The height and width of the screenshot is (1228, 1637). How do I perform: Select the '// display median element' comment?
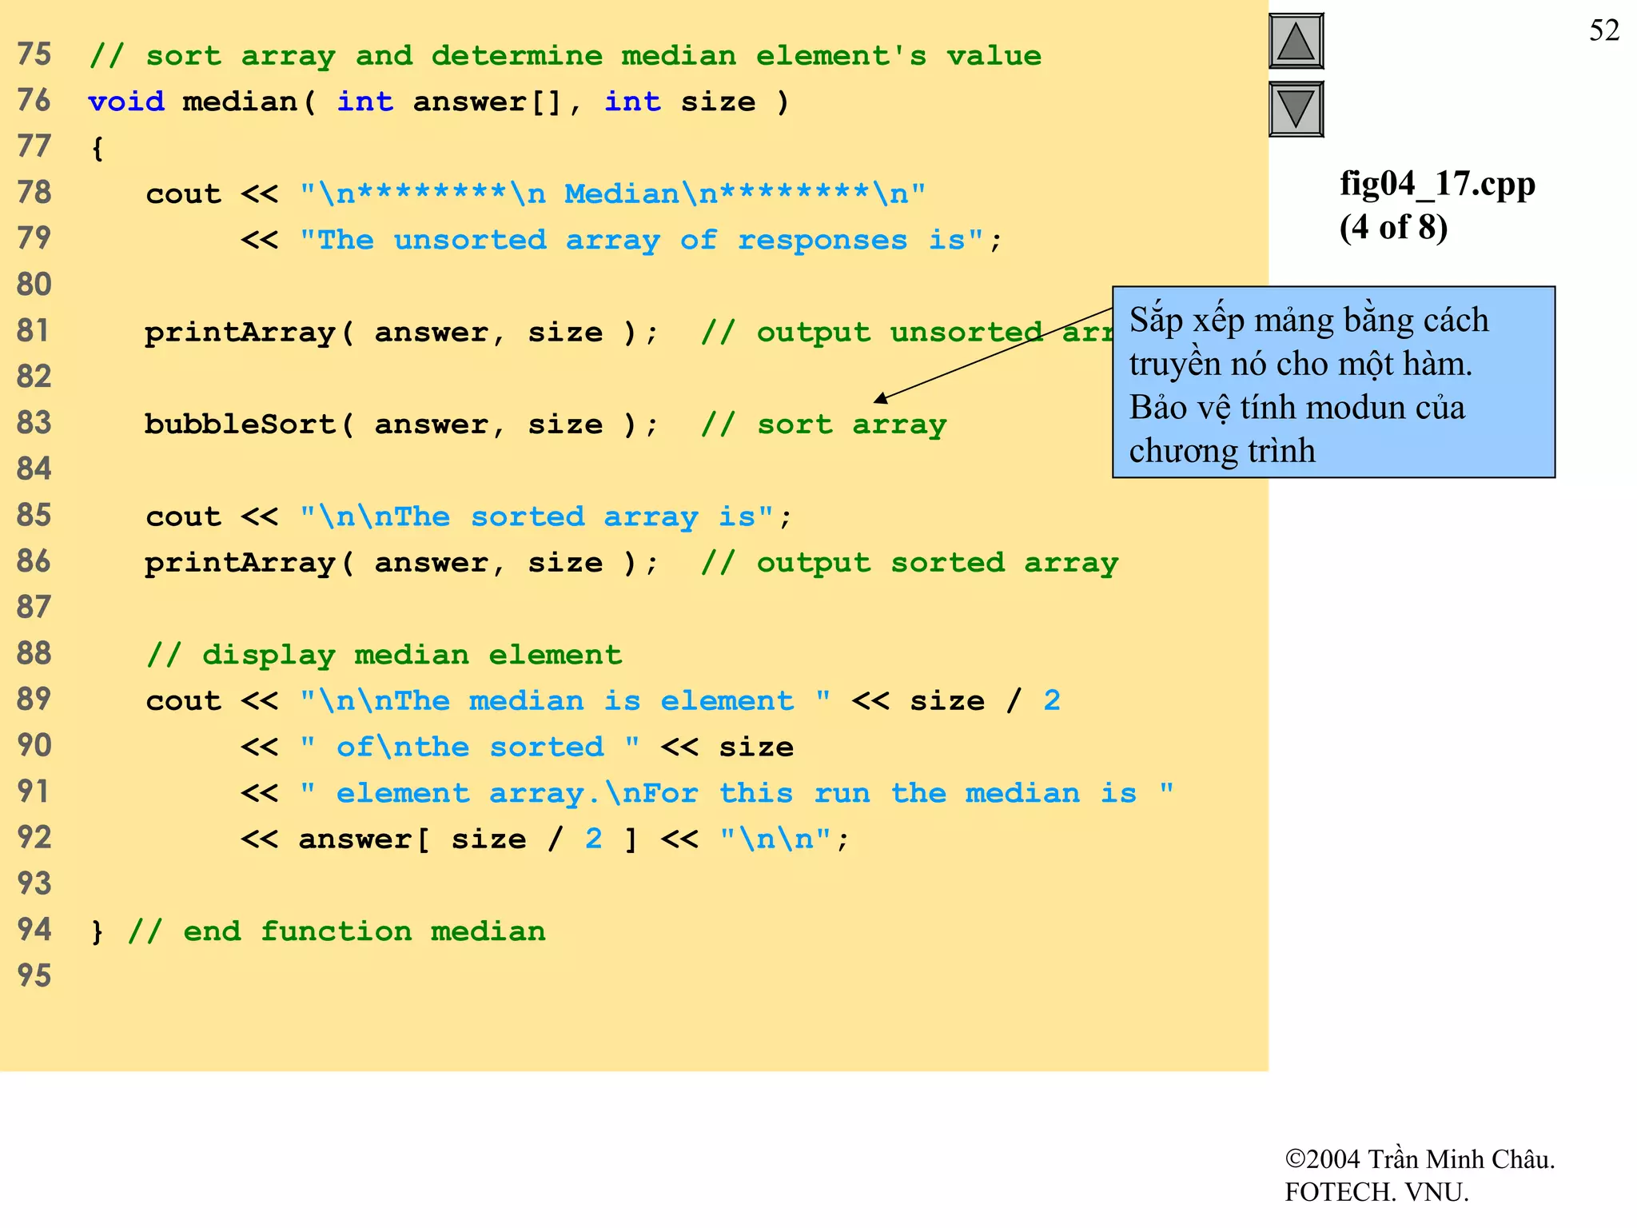(x=384, y=655)
